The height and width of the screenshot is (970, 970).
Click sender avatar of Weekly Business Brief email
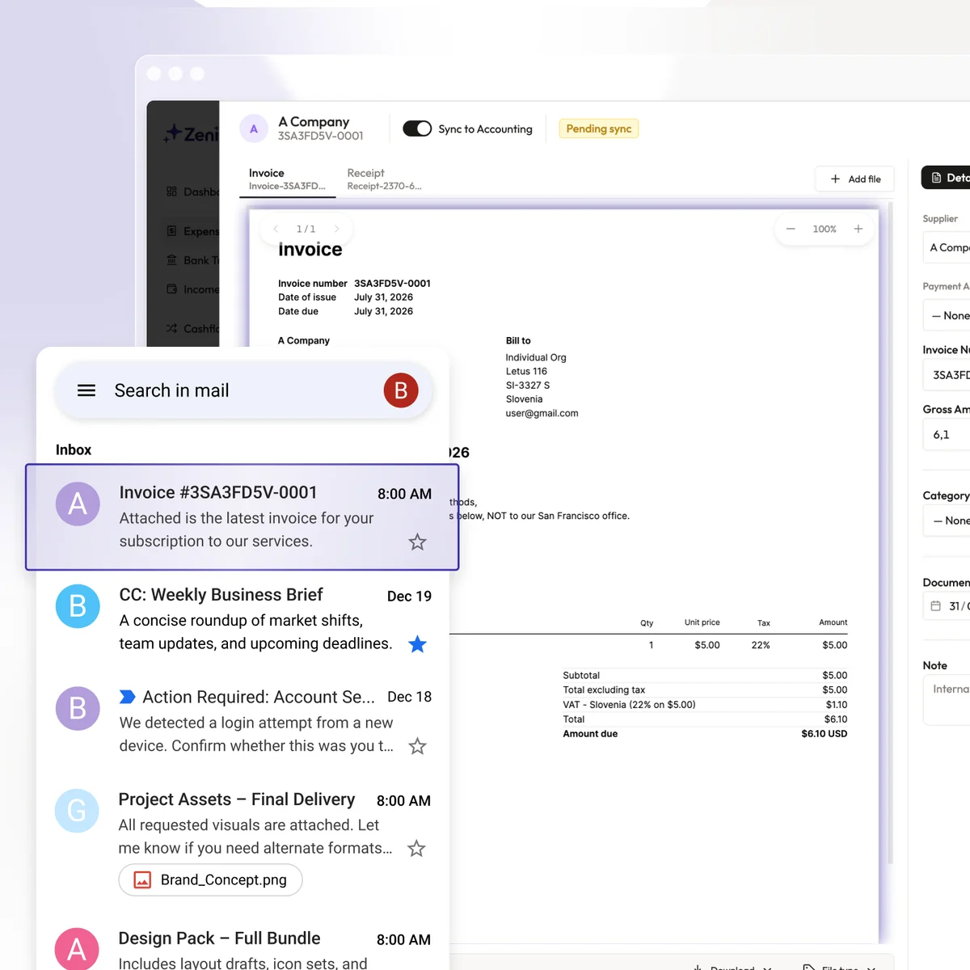(78, 606)
